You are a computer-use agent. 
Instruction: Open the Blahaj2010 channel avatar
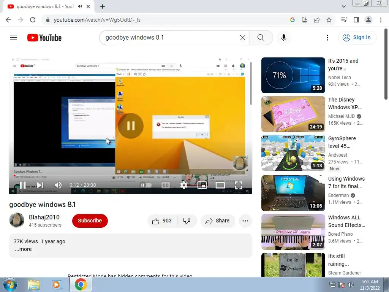[17, 220]
